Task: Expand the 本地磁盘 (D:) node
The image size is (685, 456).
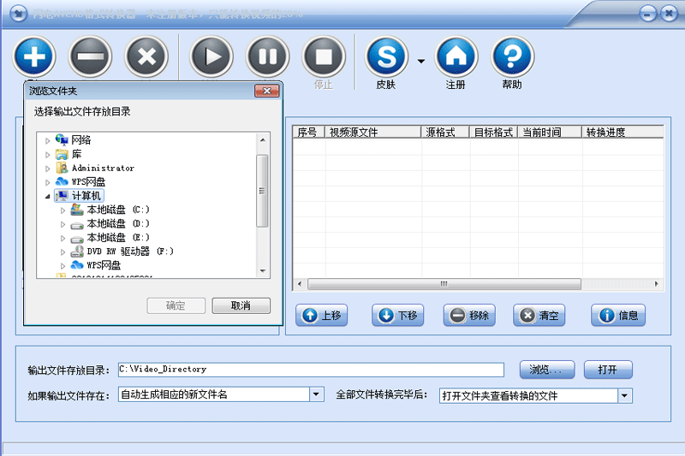Action: click(x=63, y=224)
